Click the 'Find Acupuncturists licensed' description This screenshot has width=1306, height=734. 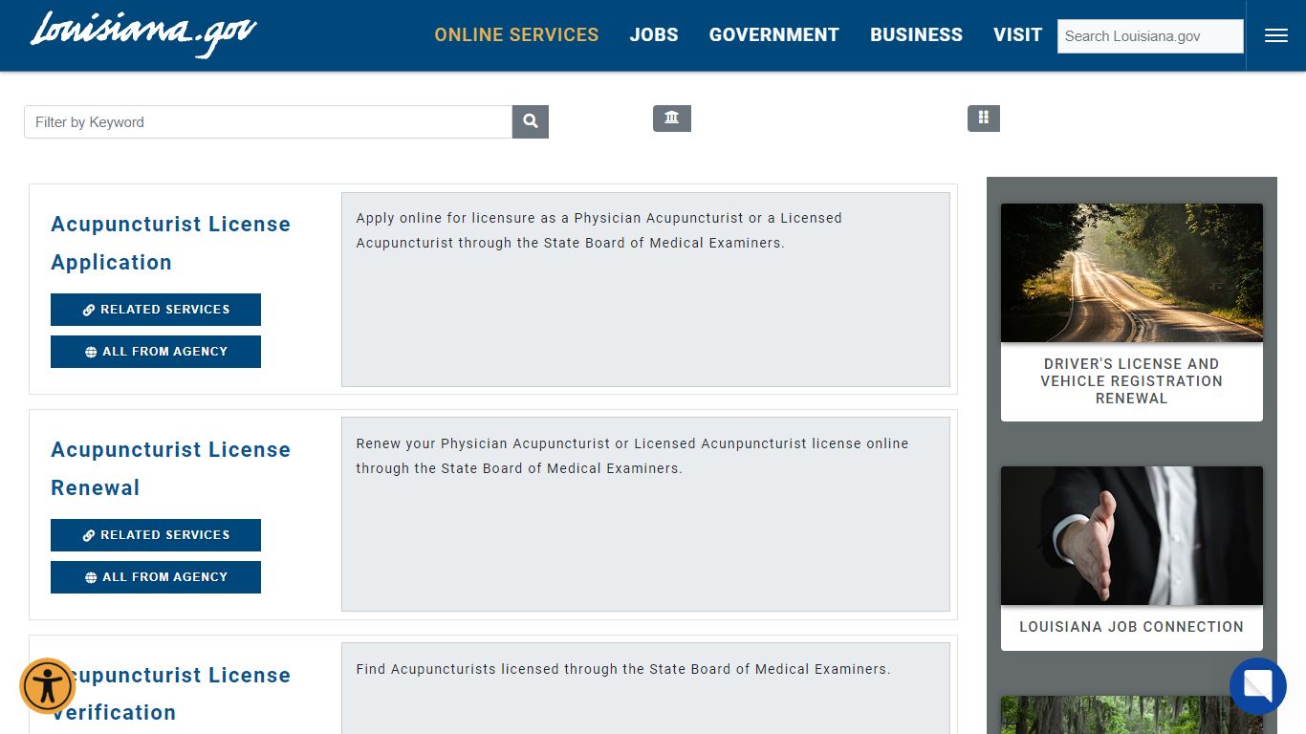623,669
